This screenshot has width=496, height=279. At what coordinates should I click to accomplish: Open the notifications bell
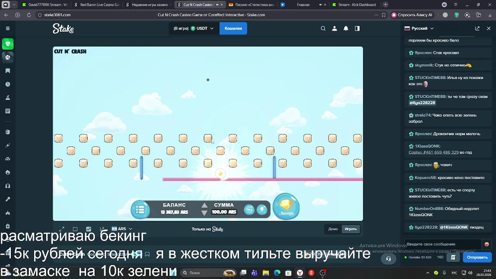pos(346,28)
